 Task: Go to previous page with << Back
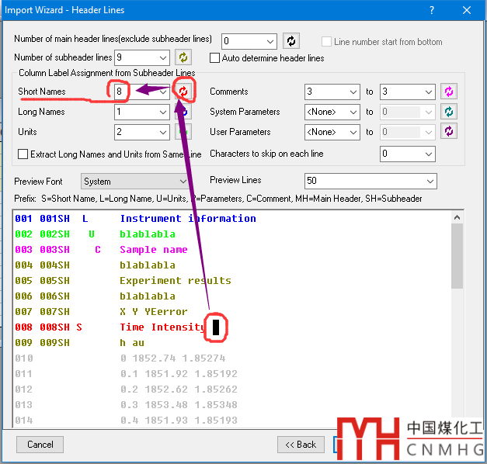point(301,445)
